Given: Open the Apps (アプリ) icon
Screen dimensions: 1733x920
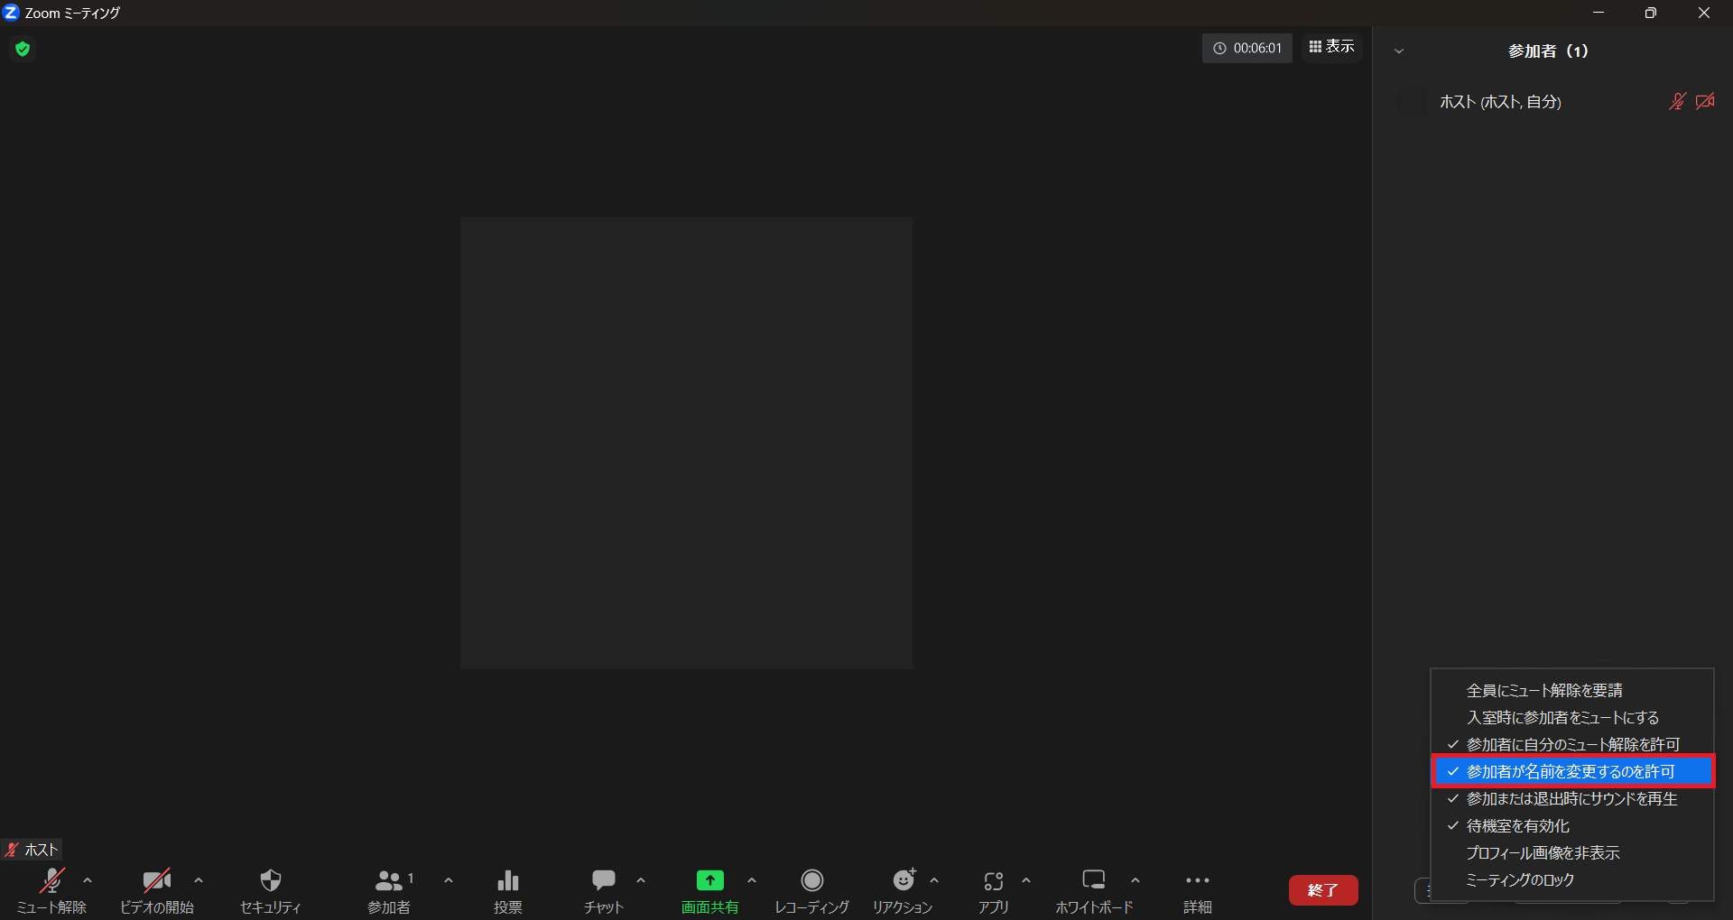Looking at the screenshot, I should pyautogui.click(x=993, y=881).
